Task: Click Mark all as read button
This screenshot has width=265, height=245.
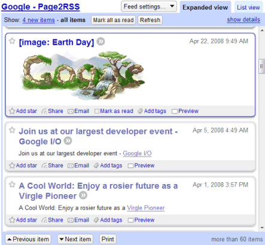Action: pos(113,20)
